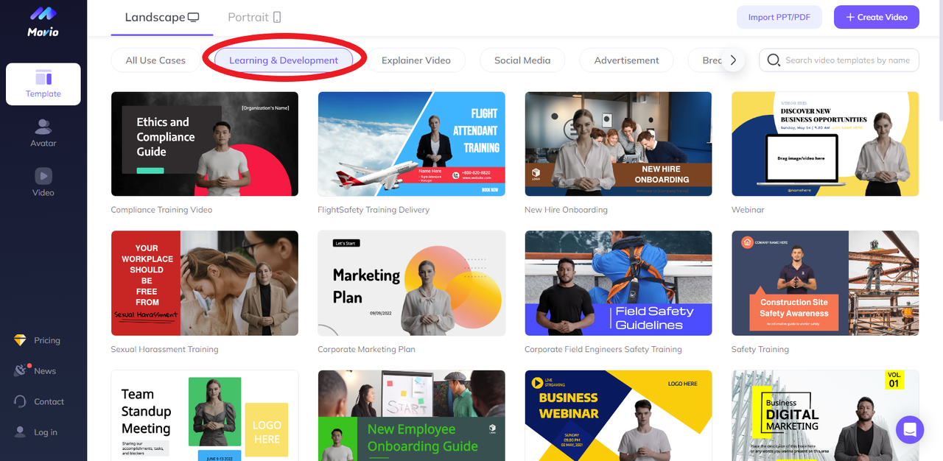Click the New Hire Onboarding caption
Image resolution: width=943 pixels, height=461 pixels.
click(x=566, y=210)
